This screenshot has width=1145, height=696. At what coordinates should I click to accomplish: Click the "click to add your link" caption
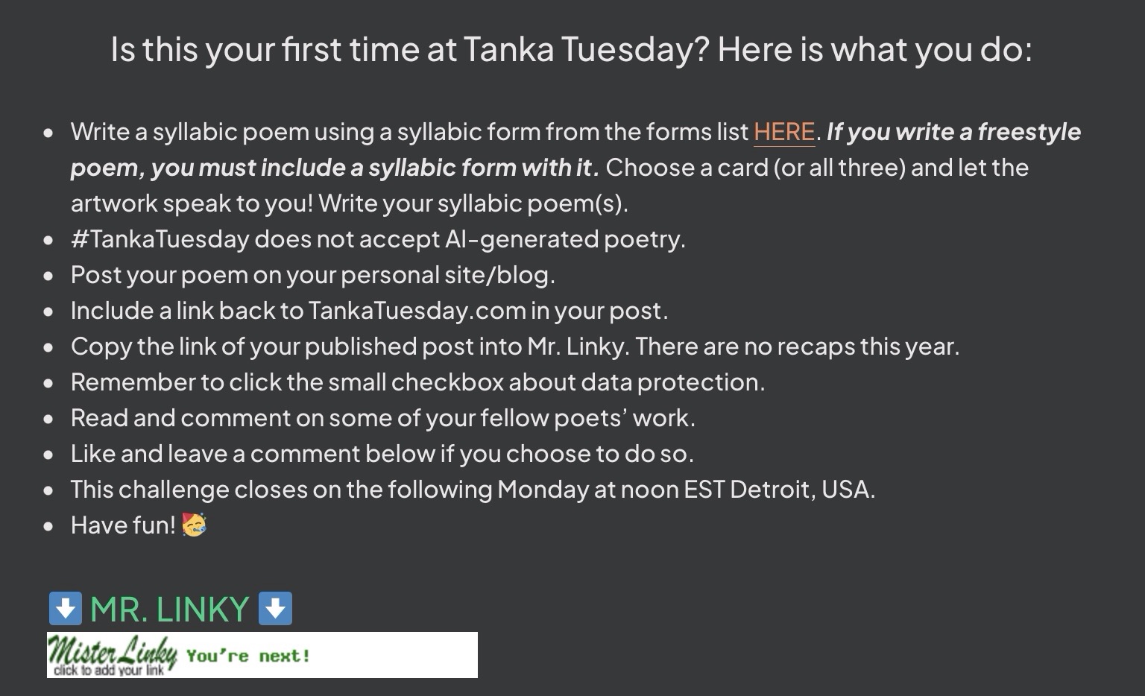pos(109,671)
